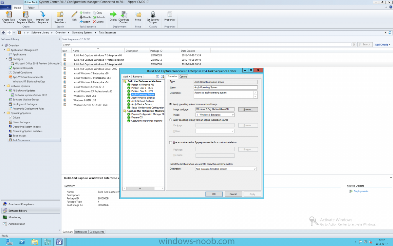
Task: Open the Add Criteria dropdown
Action: point(383,45)
